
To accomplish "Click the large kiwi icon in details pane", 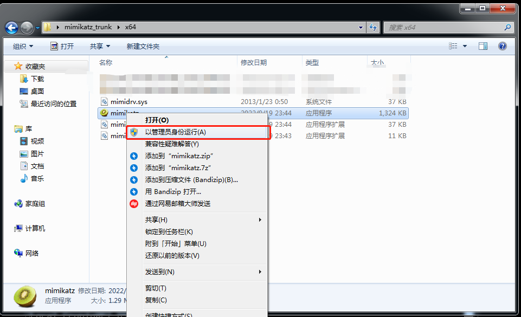I will click(25, 296).
